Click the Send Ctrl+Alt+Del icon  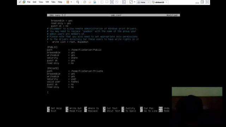pos(78,2)
